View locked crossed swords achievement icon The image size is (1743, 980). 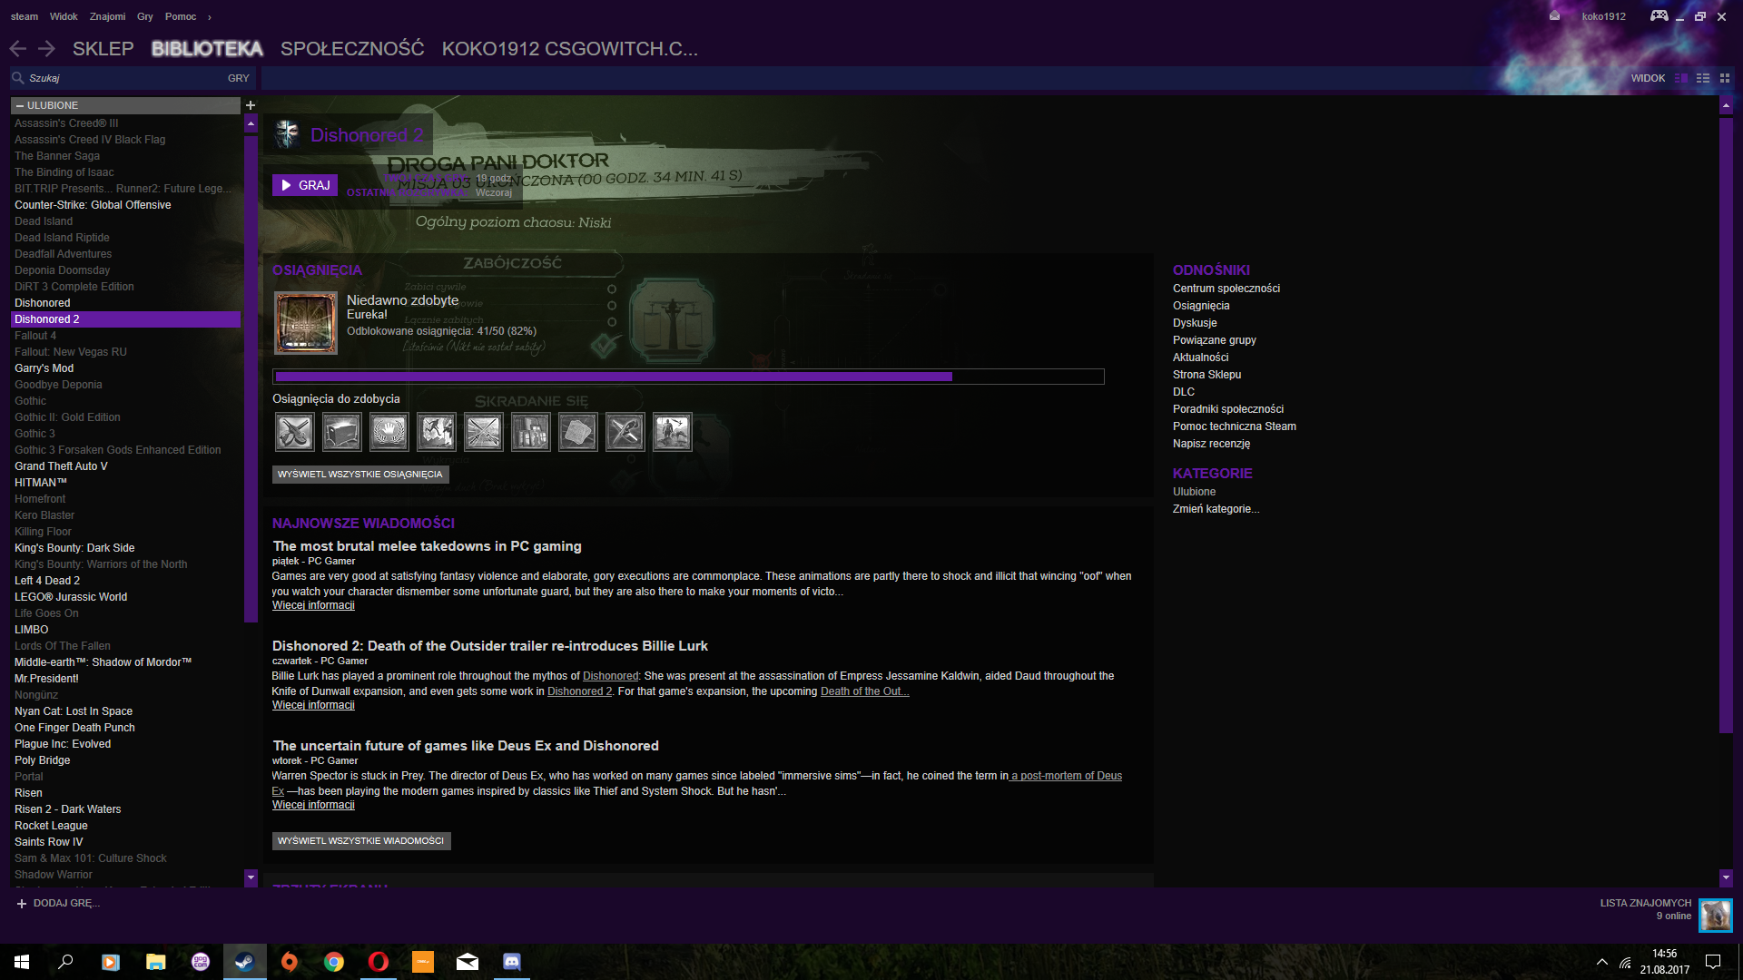[x=483, y=432]
